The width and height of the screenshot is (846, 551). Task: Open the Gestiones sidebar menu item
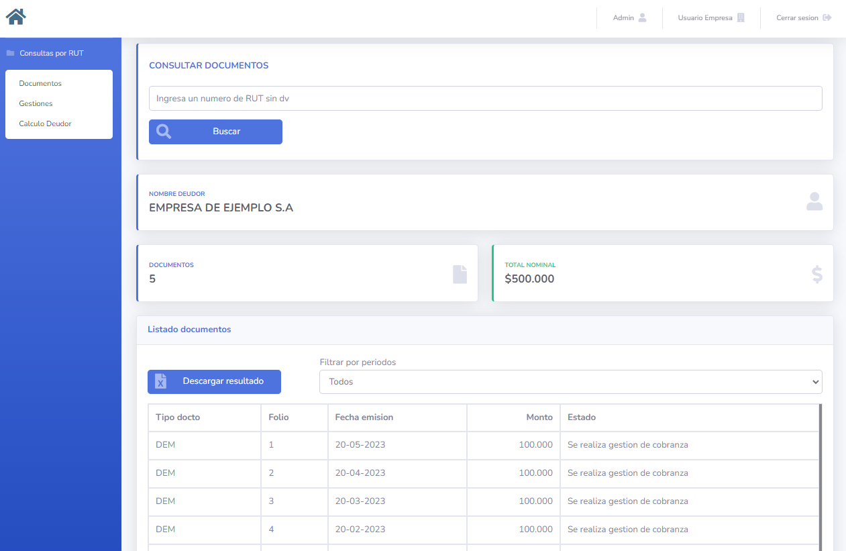pyautogui.click(x=36, y=103)
